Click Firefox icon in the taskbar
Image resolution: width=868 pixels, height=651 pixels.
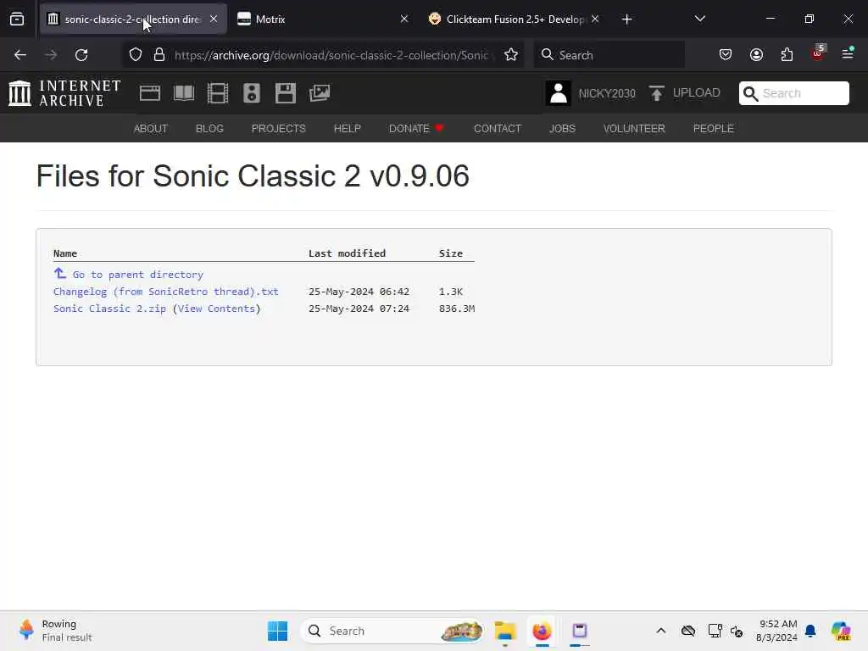[x=542, y=631]
